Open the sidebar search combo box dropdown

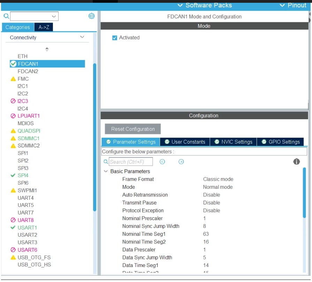click(x=54, y=16)
